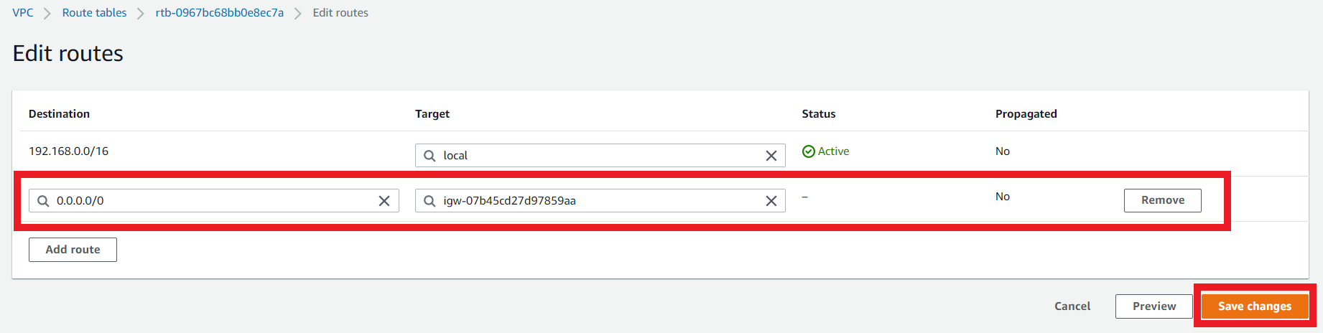This screenshot has height=333, width=1323.
Task: Open the igw-07b45cd27d97859aa target dropdown field
Action: pos(600,201)
